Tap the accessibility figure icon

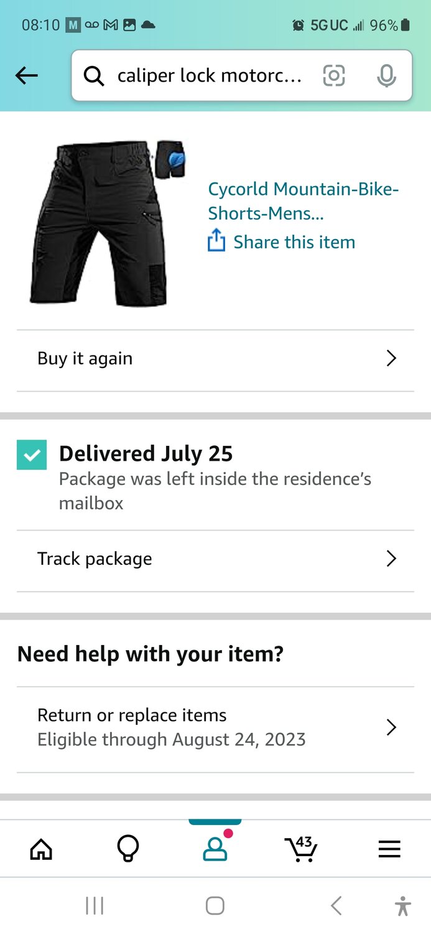pos(403,905)
